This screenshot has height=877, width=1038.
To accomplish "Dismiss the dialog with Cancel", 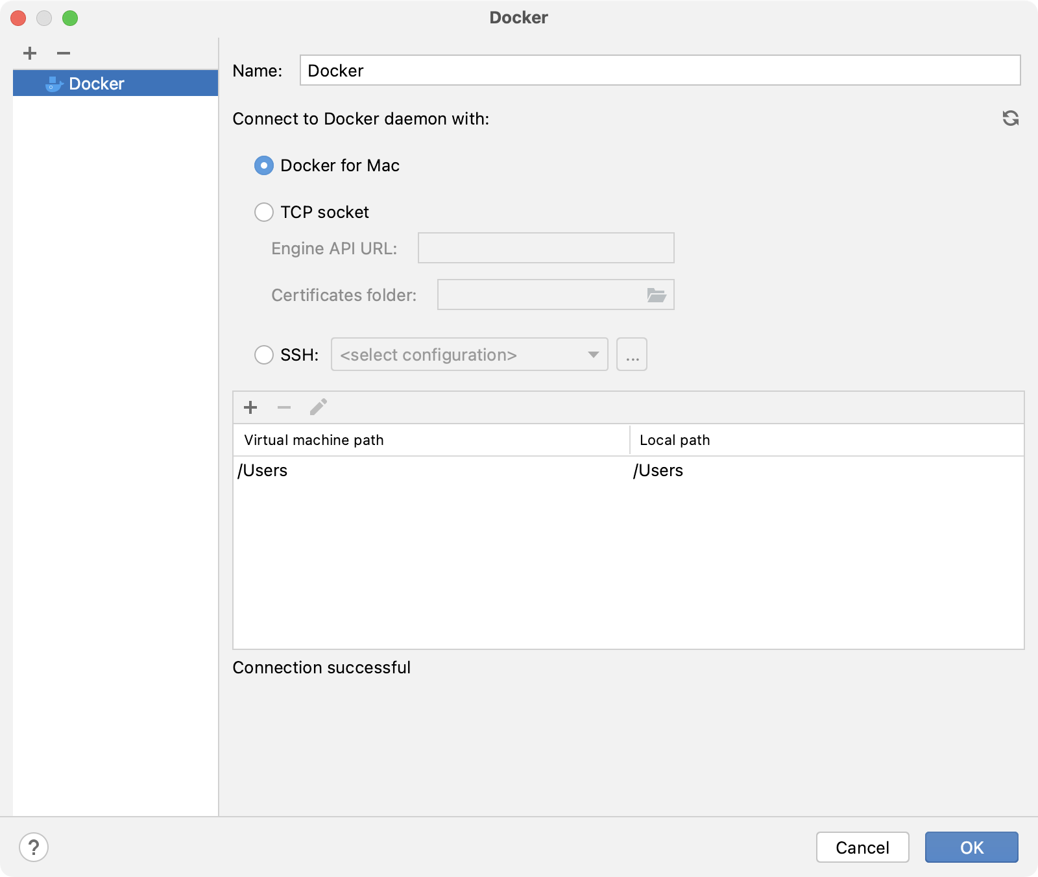I will pos(862,847).
